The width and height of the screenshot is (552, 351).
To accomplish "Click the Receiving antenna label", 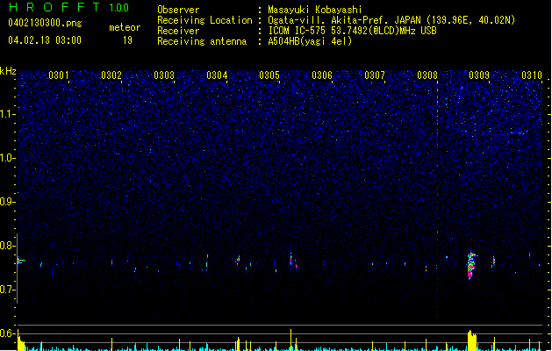I will tap(202, 41).
